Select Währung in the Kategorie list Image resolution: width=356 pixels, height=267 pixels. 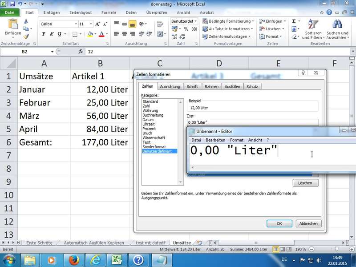point(150,110)
